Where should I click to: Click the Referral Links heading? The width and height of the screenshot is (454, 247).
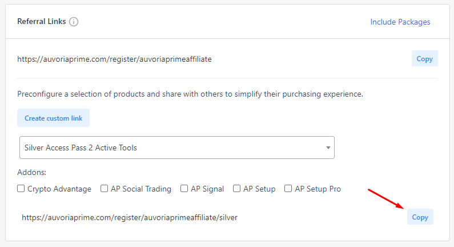[x=42, y=22]
